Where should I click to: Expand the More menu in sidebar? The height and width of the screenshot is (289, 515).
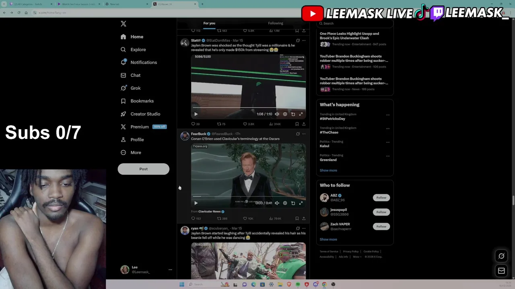[x=131, y=152]
